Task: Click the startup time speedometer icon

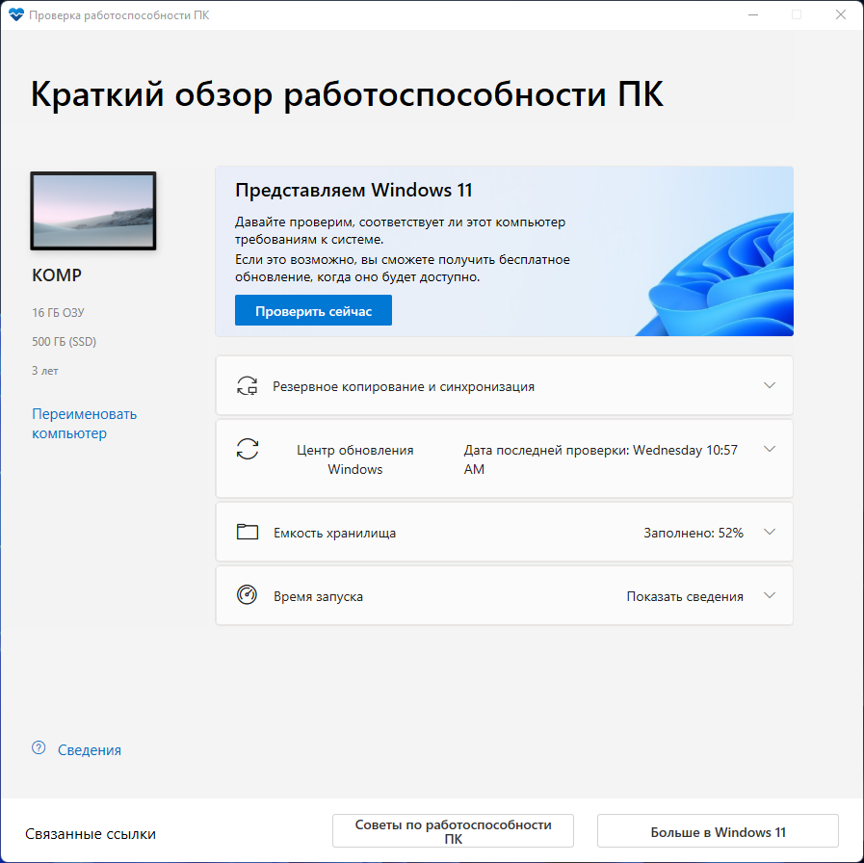Action: [248, 594]
